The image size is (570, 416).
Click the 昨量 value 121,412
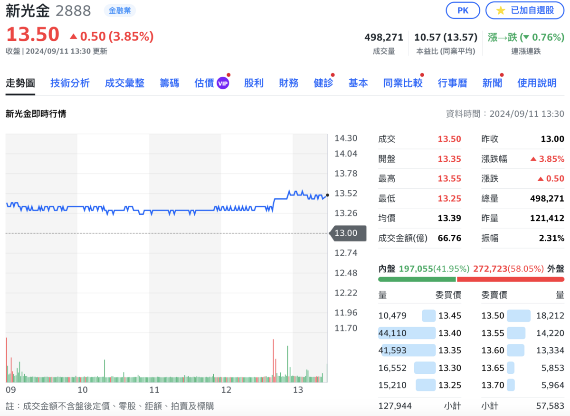coord(547,218)
